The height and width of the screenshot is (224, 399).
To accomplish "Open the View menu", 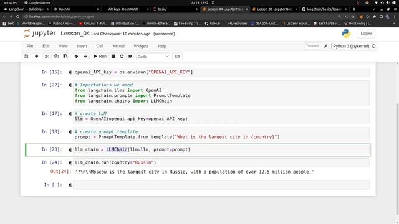I will [x=63, y=46].
